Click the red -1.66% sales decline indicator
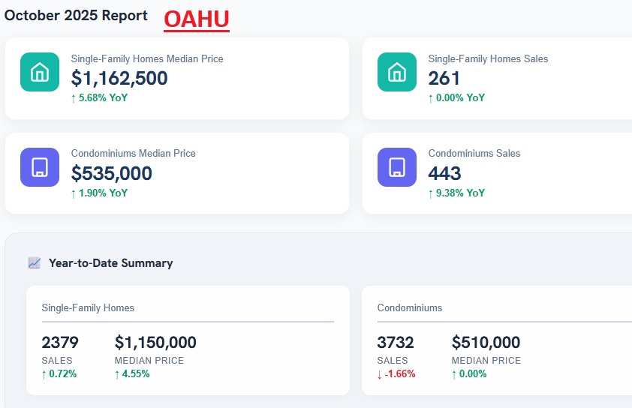The width and height of the screenshot is (632, 408). (396, 373)
